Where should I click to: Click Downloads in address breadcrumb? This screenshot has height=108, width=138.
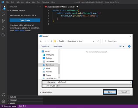[72, 41]
